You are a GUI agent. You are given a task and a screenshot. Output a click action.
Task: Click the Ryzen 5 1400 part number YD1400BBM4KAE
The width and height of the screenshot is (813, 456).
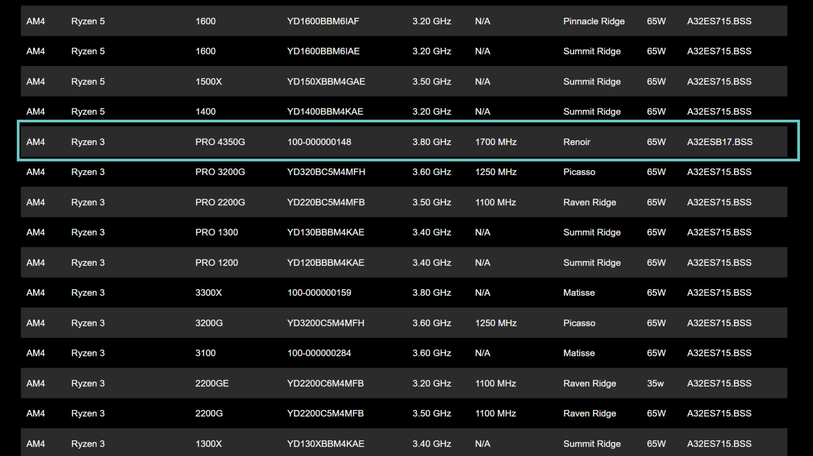point(325,112)
